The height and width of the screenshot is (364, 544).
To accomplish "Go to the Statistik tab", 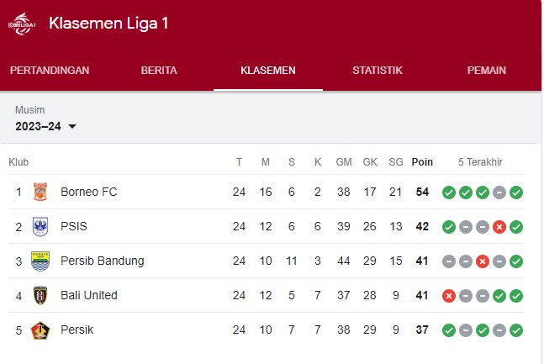I will (378, 70).
